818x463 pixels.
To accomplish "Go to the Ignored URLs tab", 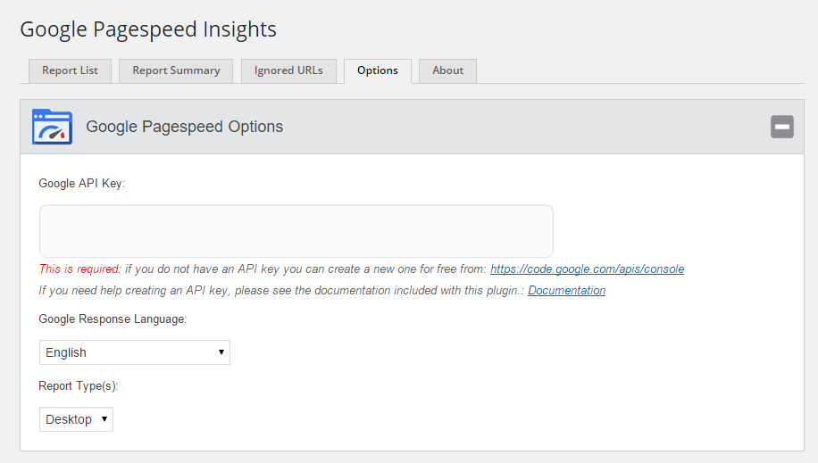I will (288, 70).
